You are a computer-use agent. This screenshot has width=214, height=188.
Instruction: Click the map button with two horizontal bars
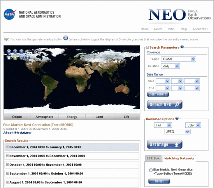(x=21, y=51)
